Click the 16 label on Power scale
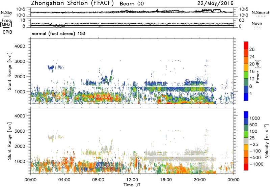The width and height of the screenshot is (270, 187). coord(252,72)
